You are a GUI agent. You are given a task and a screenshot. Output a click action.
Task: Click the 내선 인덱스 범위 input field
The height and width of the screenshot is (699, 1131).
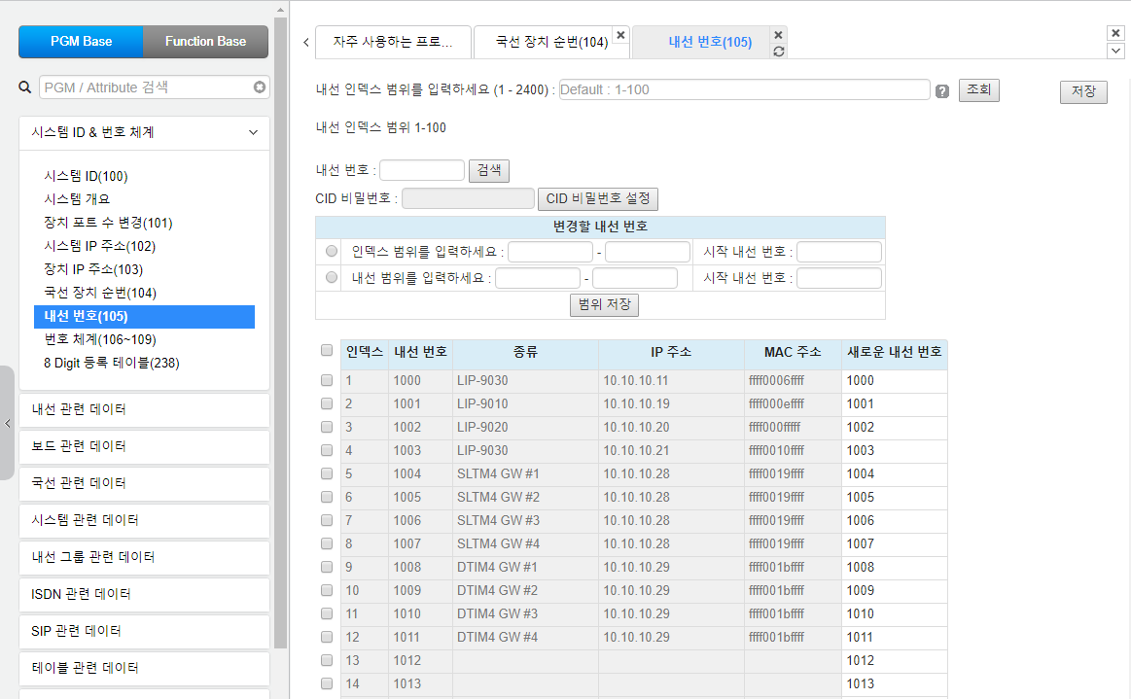pos(744,90)
